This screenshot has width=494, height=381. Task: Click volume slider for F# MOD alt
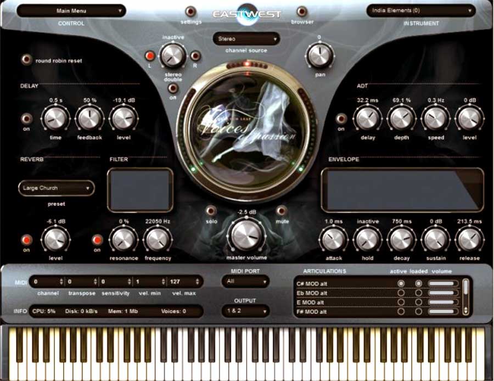[x=443, y=311]
